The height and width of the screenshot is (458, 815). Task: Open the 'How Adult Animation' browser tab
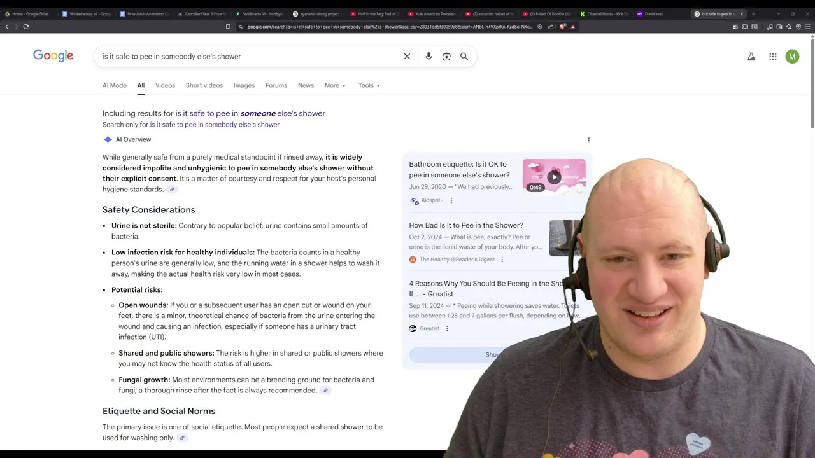(x=144, y=13)
